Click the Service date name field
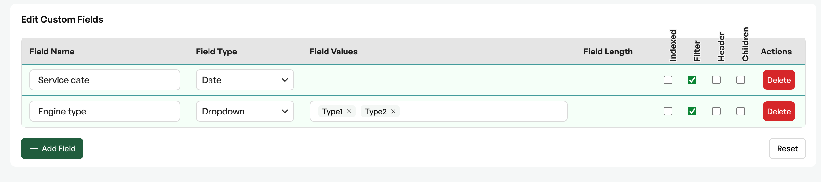The height and width of the screenshot is (182, 821). pyautogui.click(x=105, y=80)
